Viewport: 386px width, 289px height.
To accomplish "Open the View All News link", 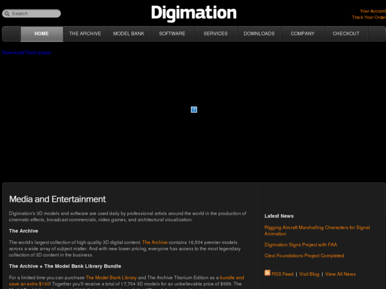I will [340, 274].
